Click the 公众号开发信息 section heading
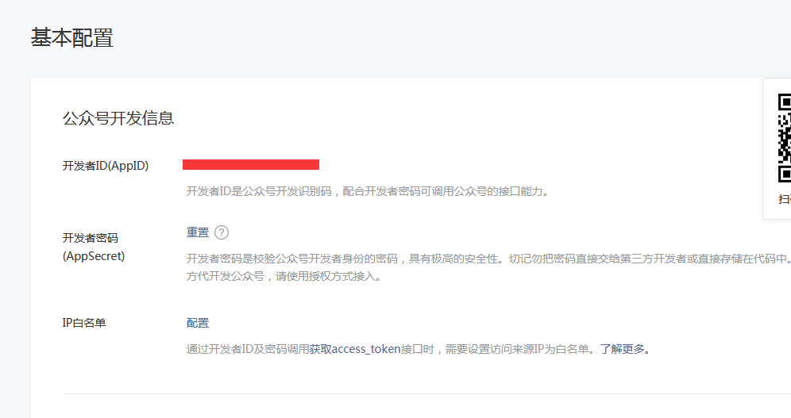 click(x=118, y=118)
